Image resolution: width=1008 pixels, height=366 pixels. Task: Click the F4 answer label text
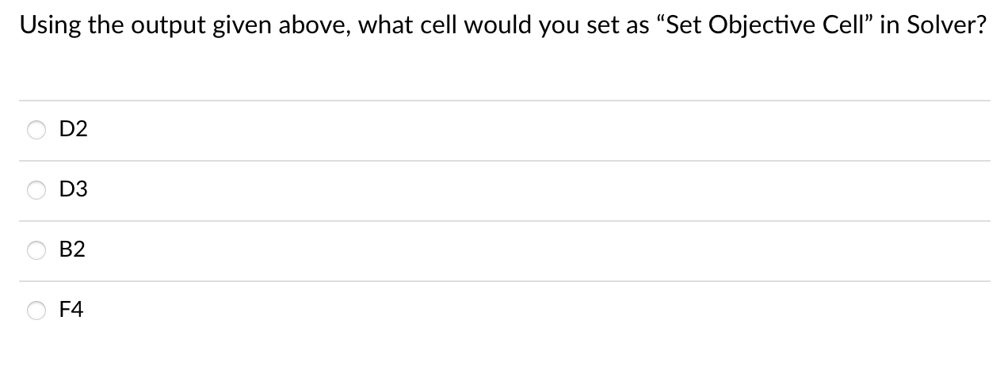pos(72,311)
